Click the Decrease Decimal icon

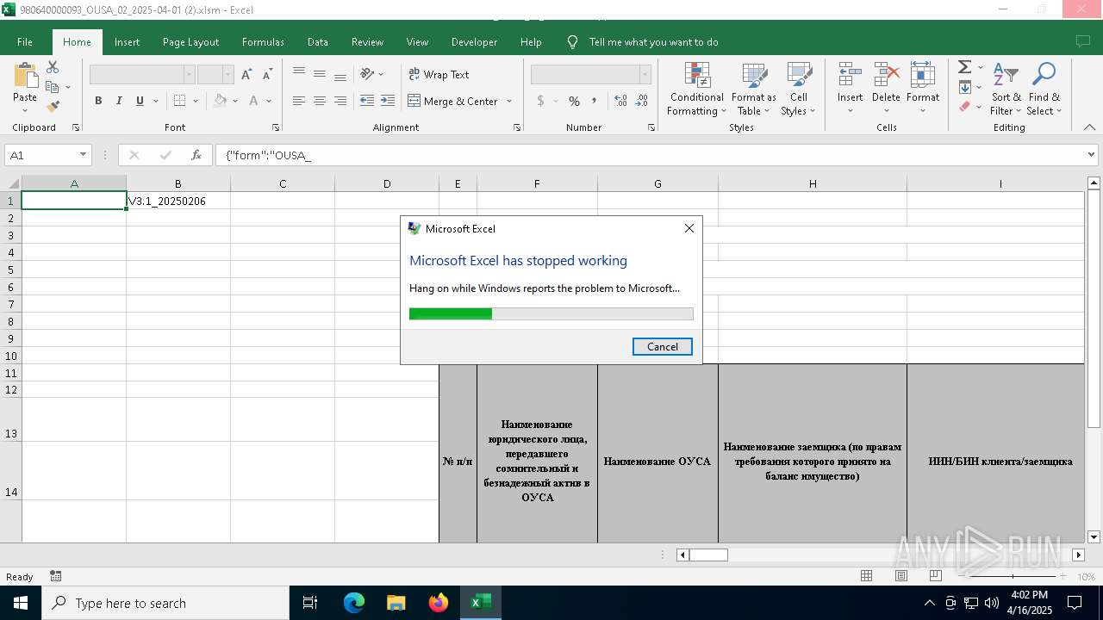643,101
